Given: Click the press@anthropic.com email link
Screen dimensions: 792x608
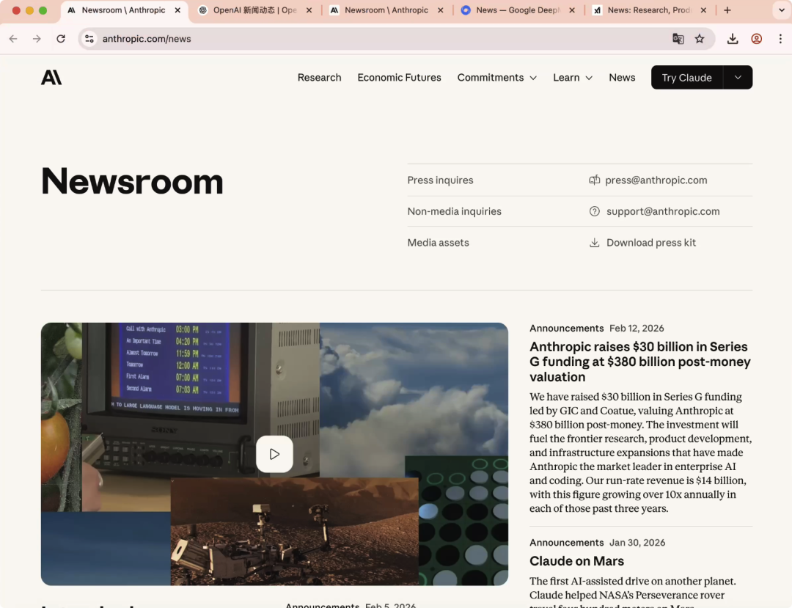Looking at the screenshot, I should pos(656,180).
